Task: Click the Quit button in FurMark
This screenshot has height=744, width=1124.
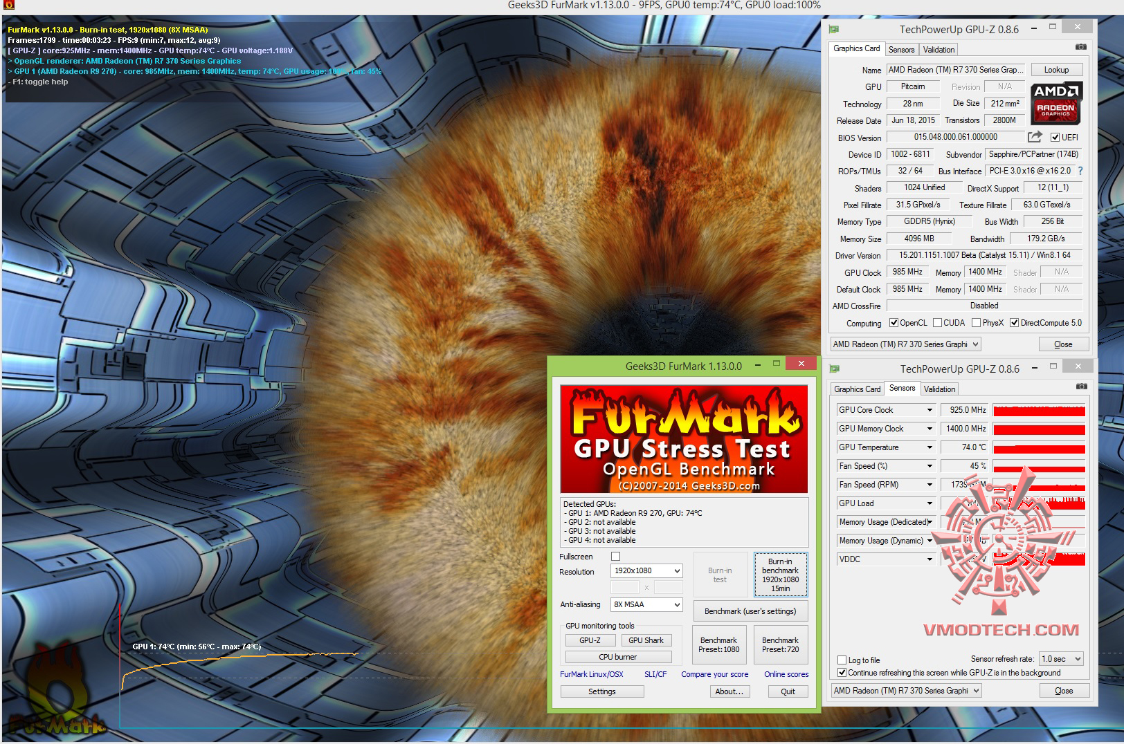Action: click(788, 691)
